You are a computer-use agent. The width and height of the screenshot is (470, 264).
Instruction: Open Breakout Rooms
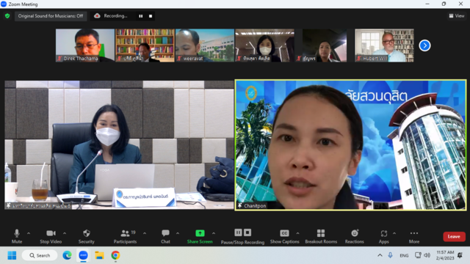pos(321,236)
